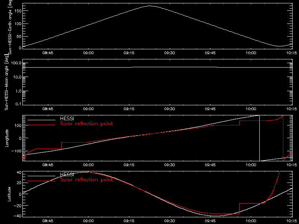The height and width of the screenshot is (224, 299).
Task: Click 10:15 time label under Earth angle plot
Action: (x=292, y=53)
